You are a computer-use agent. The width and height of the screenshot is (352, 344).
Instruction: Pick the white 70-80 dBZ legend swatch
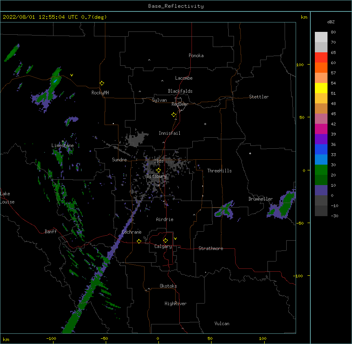(x=321, y=37)
